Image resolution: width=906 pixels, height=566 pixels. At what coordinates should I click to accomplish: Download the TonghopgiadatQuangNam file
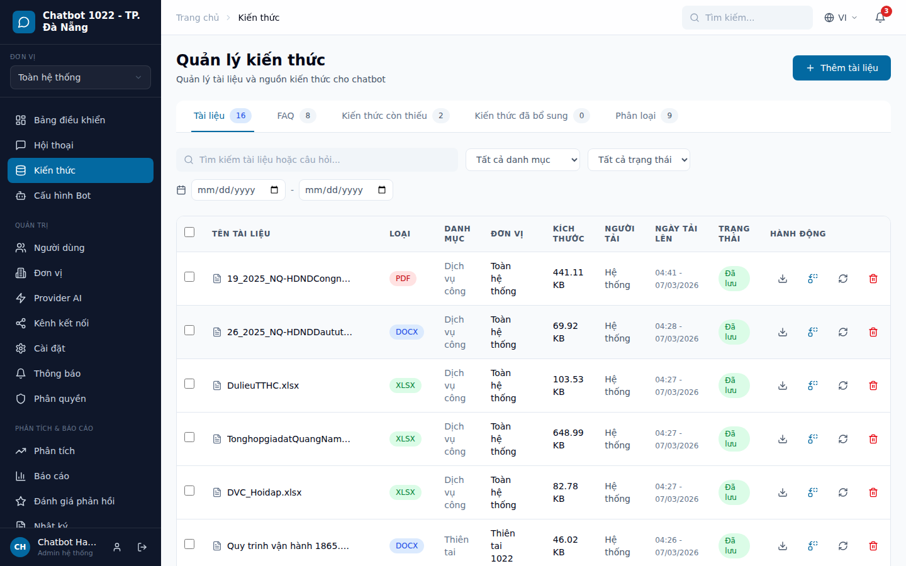click(783, 439)
